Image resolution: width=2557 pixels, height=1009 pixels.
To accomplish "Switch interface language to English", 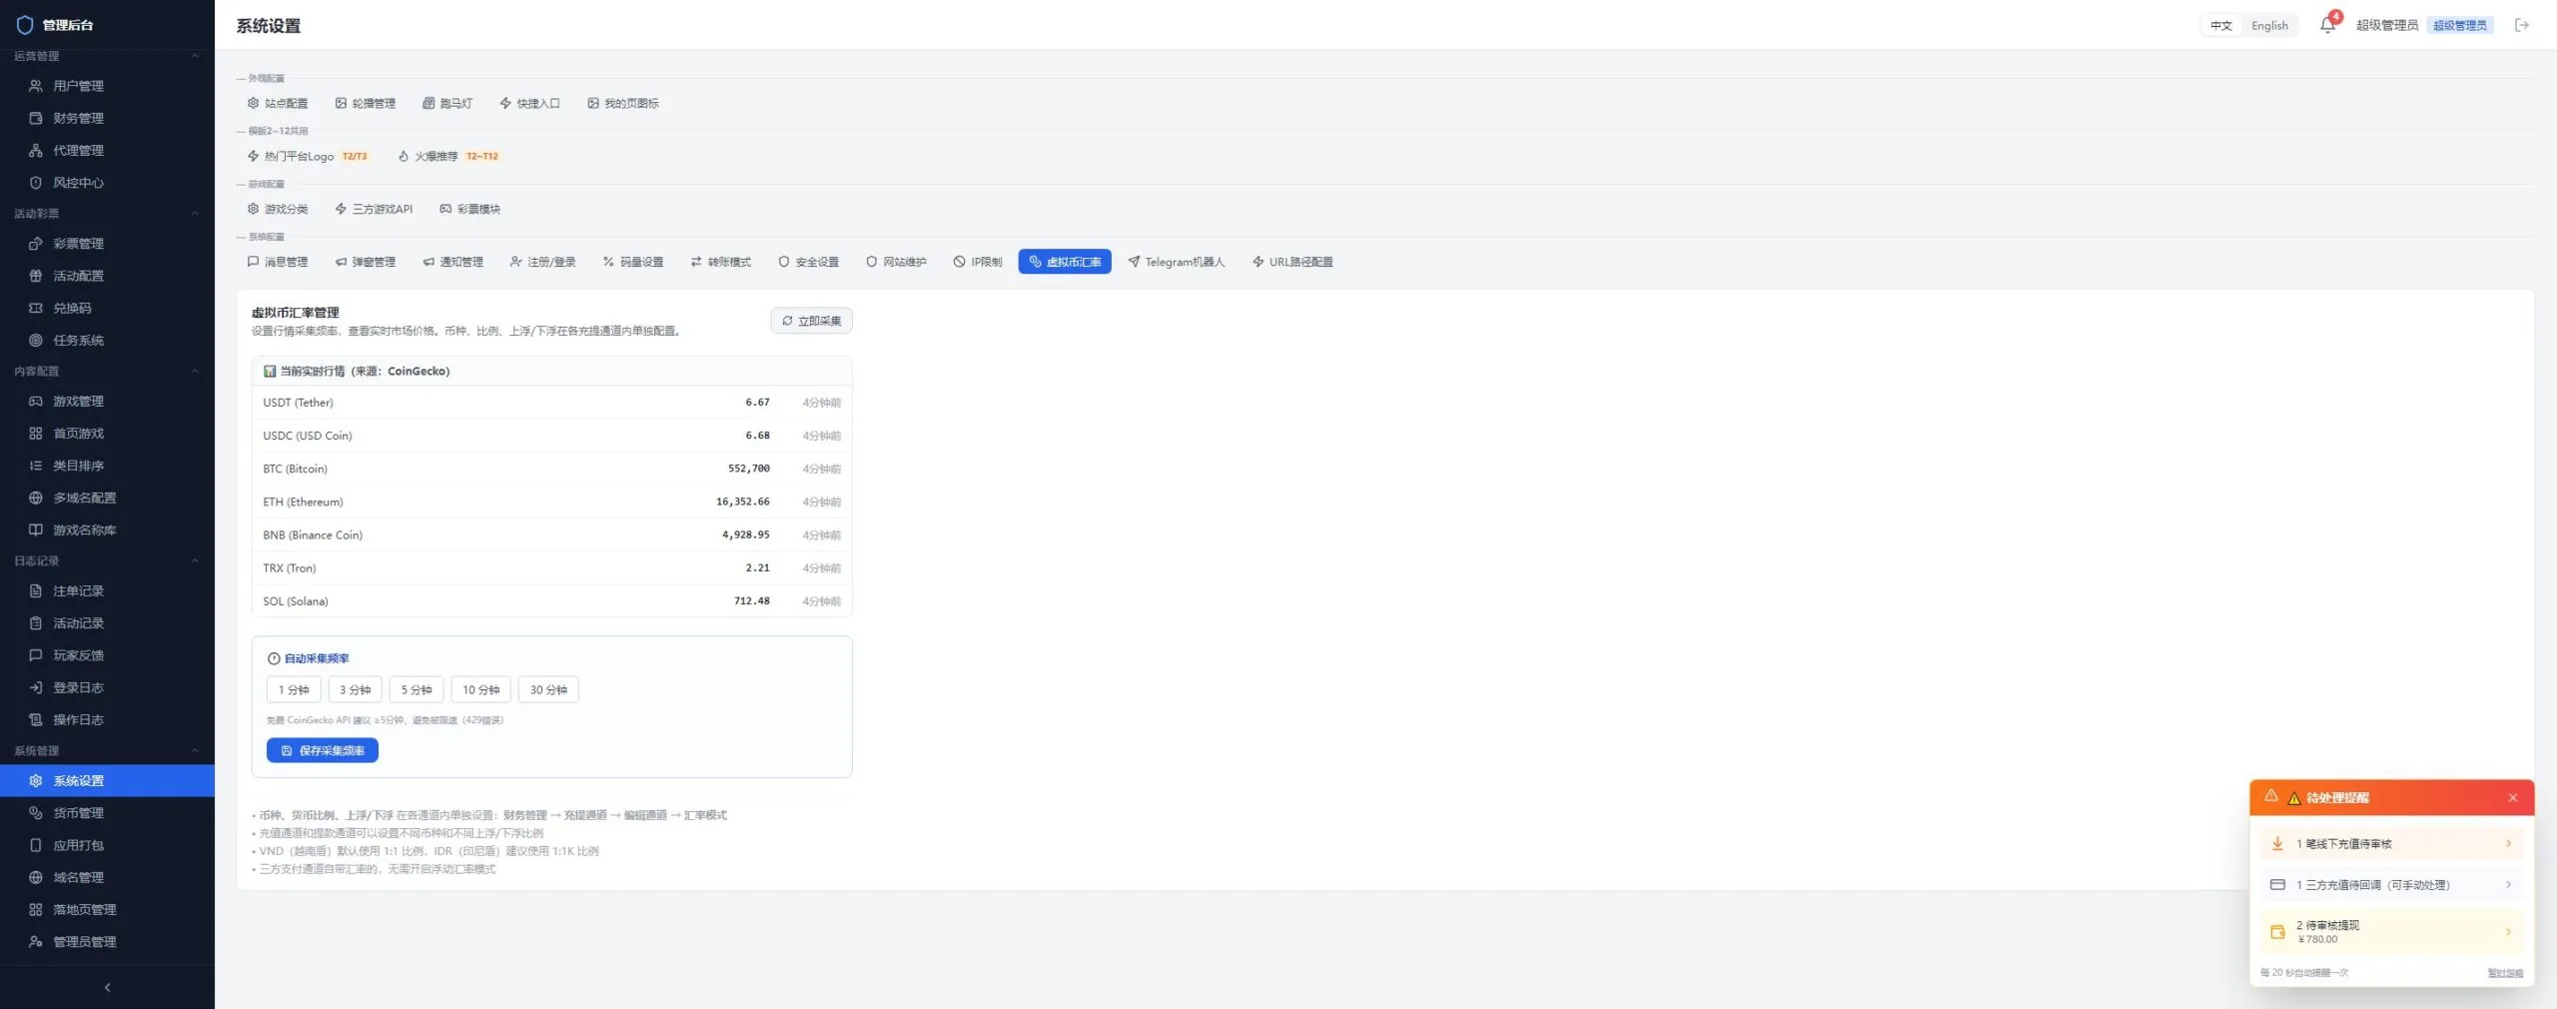I will [2269, 25].
